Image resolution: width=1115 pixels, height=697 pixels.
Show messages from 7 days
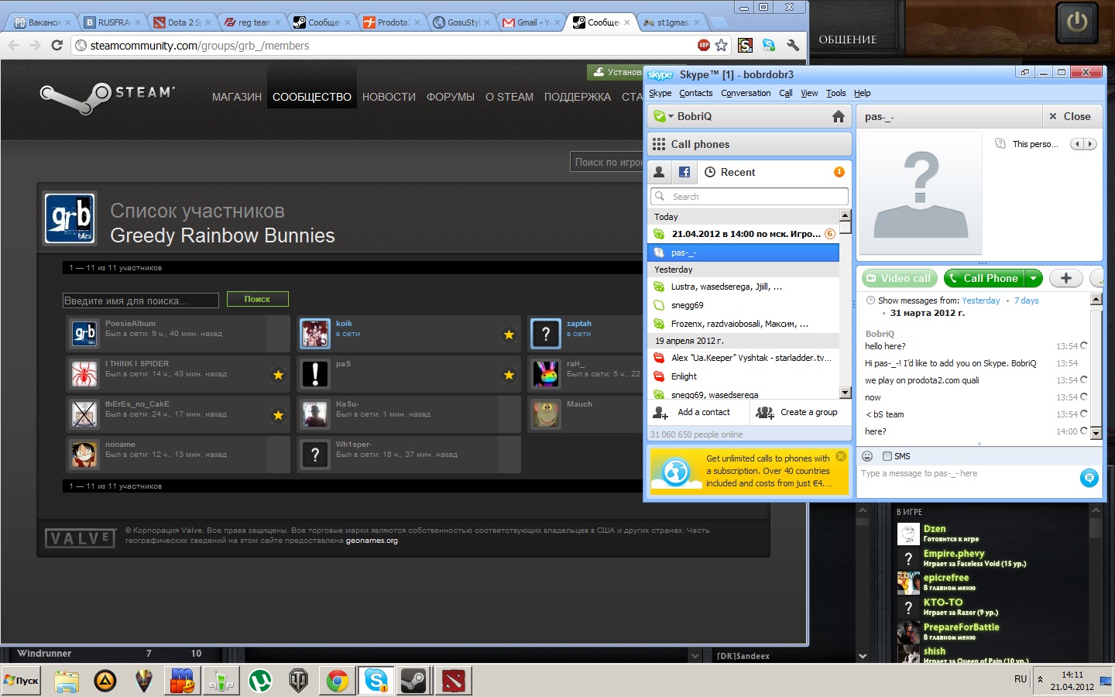click(1027, 300)
